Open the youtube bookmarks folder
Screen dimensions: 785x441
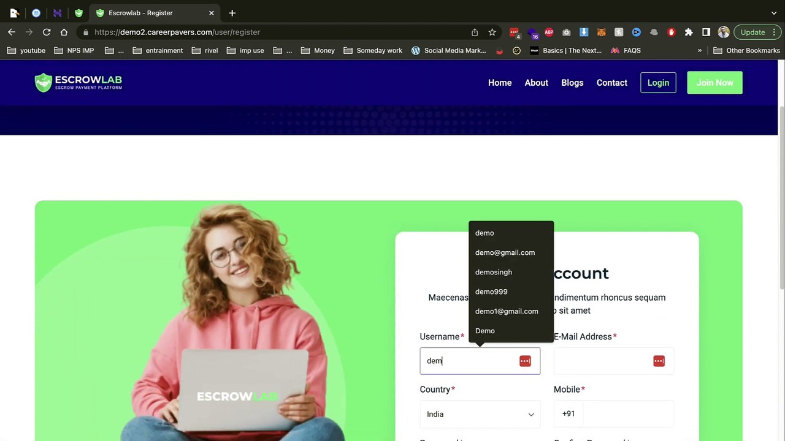[x=26, y=50]
